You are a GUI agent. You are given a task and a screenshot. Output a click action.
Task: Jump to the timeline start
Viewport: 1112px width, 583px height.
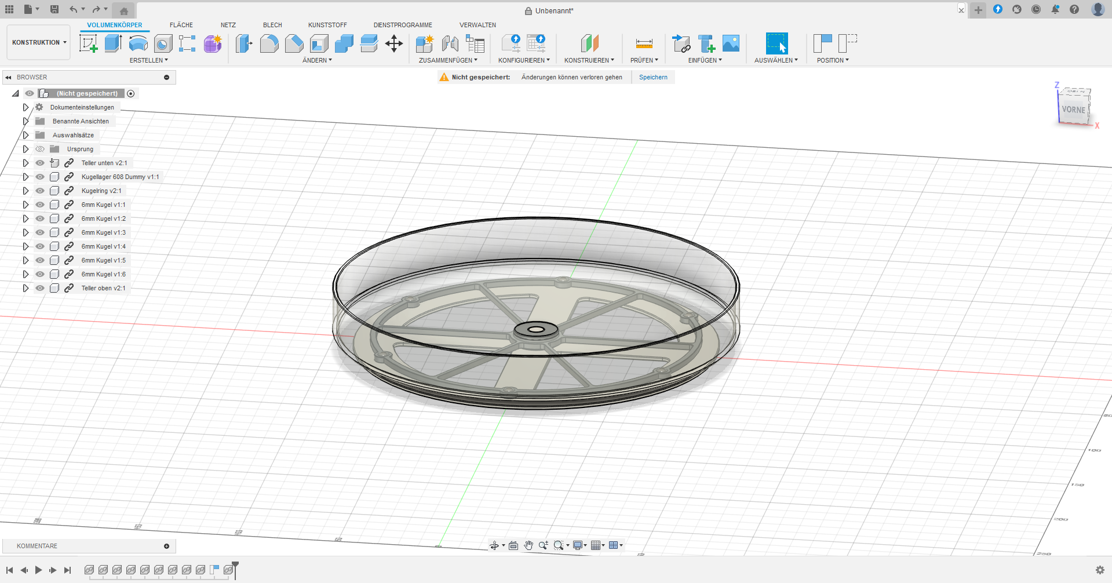pyautogui.click(x=10, y=570)
